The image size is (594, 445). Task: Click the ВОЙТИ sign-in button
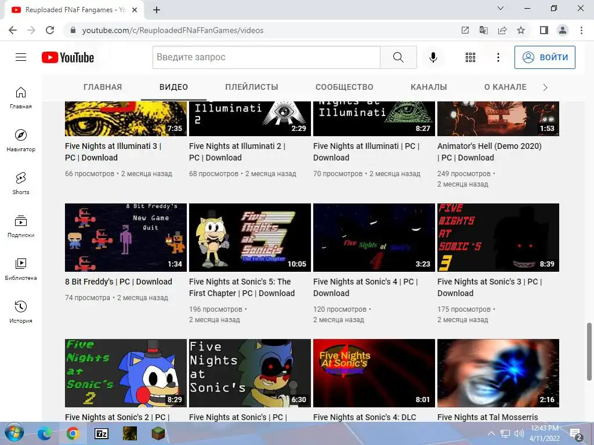click(x=545, y=57)
